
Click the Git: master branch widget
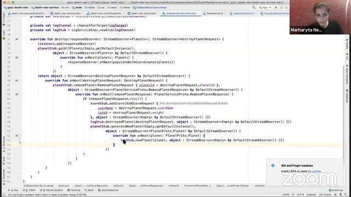[325, 195]
